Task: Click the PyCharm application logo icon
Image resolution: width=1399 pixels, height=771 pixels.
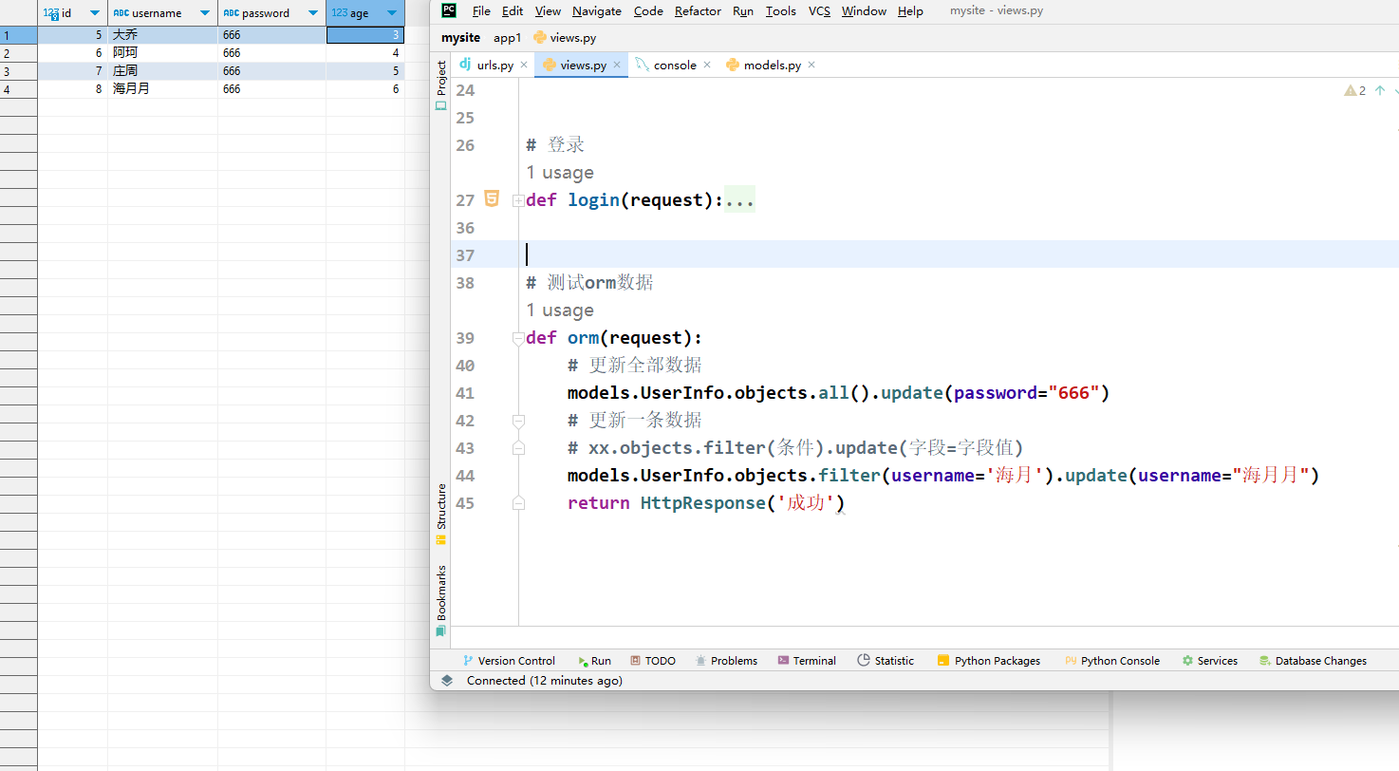Action: 449,10
